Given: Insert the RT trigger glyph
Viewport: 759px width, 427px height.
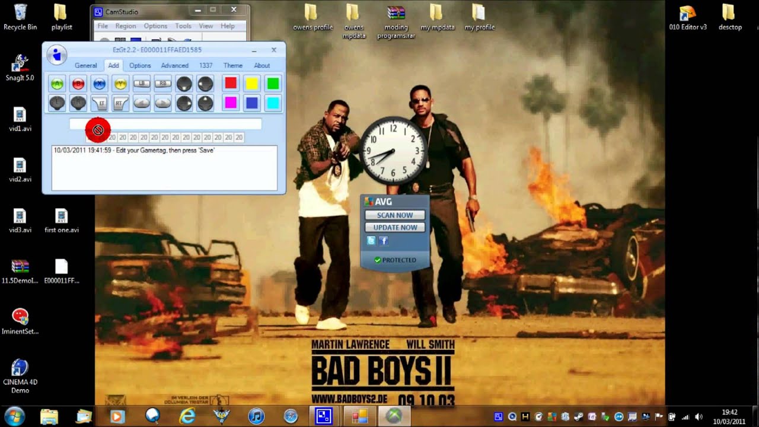Looking at the screenshot, I should [120, 103].
